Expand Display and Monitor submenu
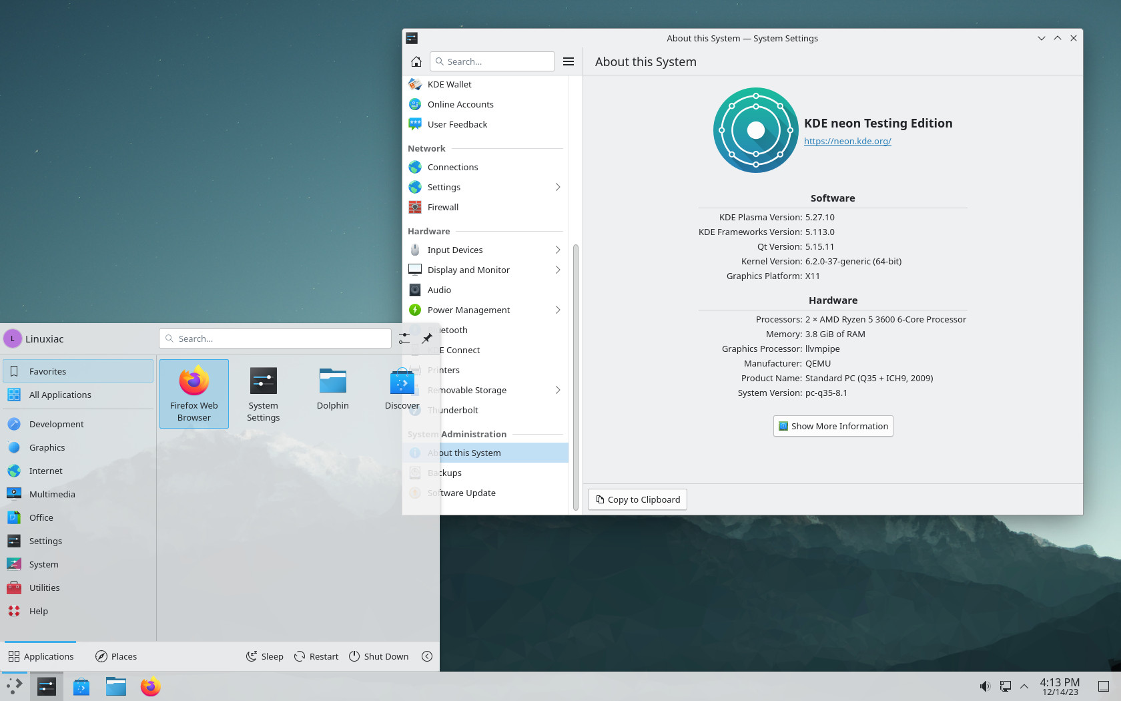Viewport: 1121px width, 701px height. (558, 270)
